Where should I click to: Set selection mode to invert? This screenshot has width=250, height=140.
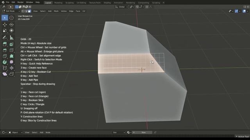[27, 7]
